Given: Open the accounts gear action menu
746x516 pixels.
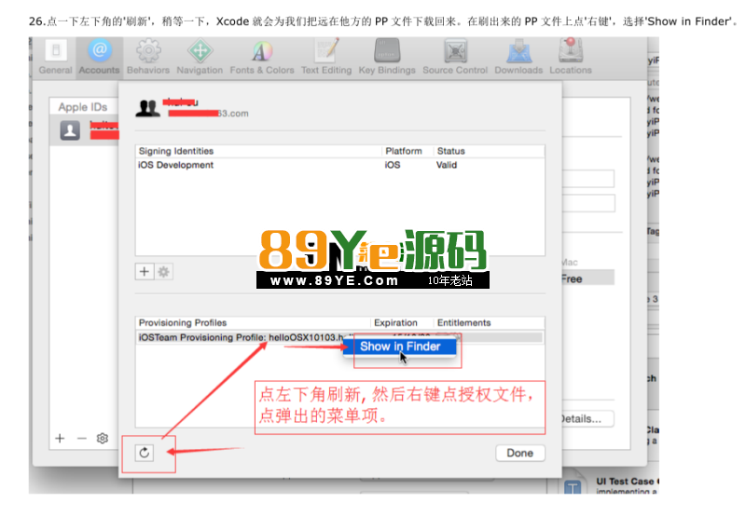Looking at the screenshot, I should click(x=103, y=438).
